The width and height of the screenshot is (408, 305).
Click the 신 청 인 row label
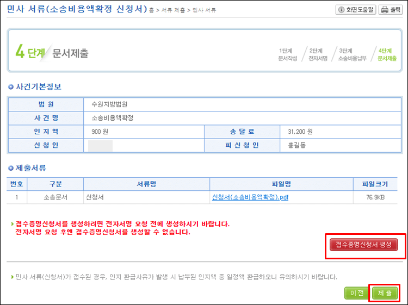pyautogui.click(x=46, y=145)
